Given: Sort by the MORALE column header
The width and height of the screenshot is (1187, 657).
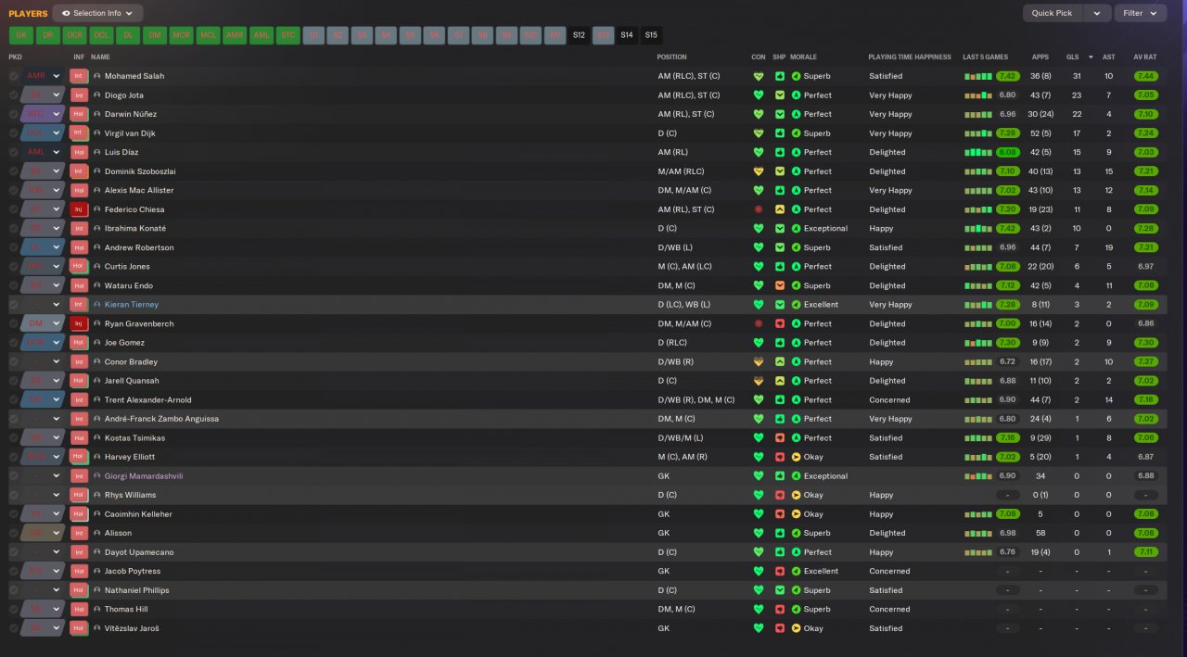Looking at the screenshot, I should pos(805,57).
